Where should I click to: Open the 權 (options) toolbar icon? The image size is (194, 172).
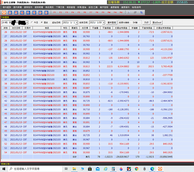point(22,12)
